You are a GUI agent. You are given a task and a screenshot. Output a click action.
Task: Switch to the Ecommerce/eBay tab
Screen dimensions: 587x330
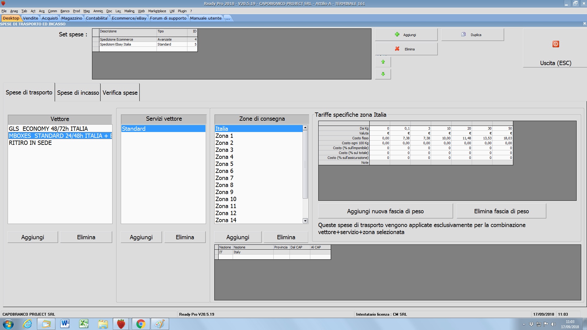[x=129, y=18]
